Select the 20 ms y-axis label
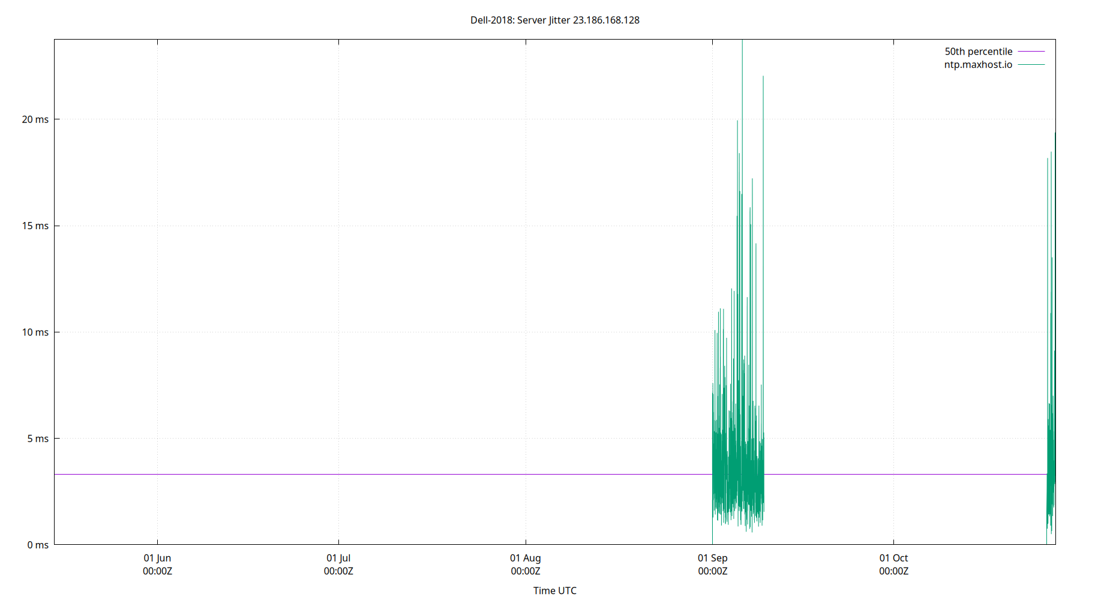The height and width of the screenshot is (600, 1110). [34, 119]
